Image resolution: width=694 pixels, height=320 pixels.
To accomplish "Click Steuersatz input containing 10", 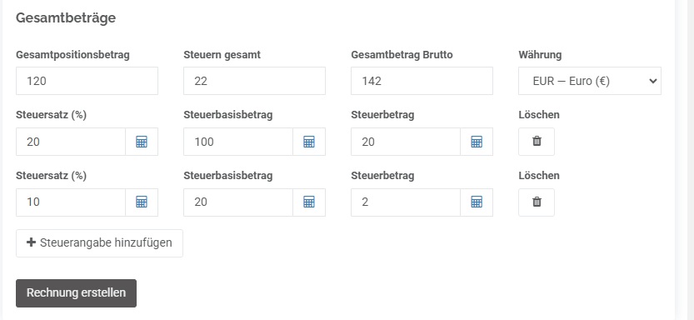I will 71,202.
